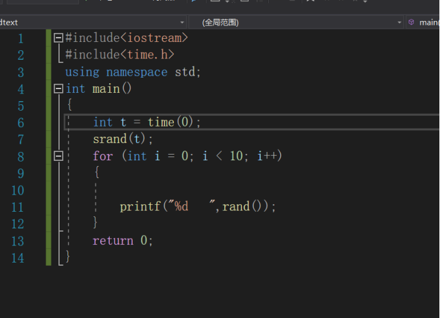Click the #include<time.h> code line
Screen dimensions: 440x318
pos(120,55)
